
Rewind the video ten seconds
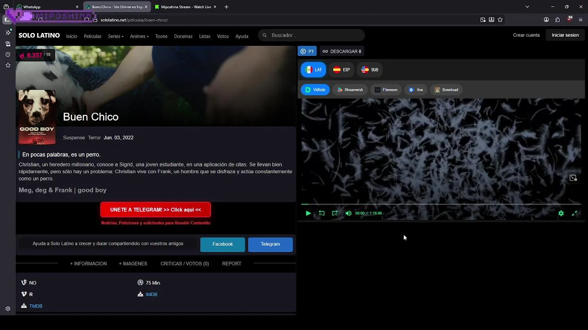[322, 213]
